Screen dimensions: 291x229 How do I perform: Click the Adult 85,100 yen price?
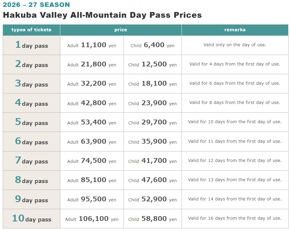92,180
